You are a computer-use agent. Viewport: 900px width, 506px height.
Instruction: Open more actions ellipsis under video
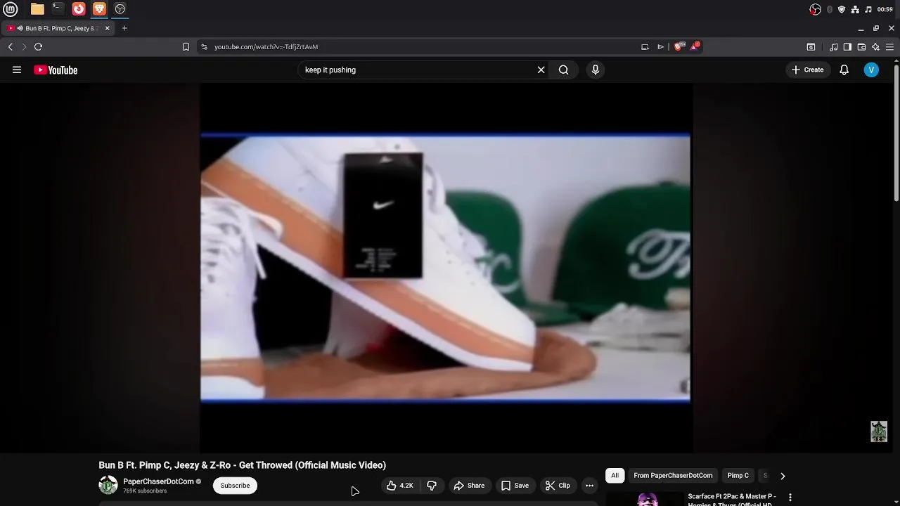click(589, 486)
